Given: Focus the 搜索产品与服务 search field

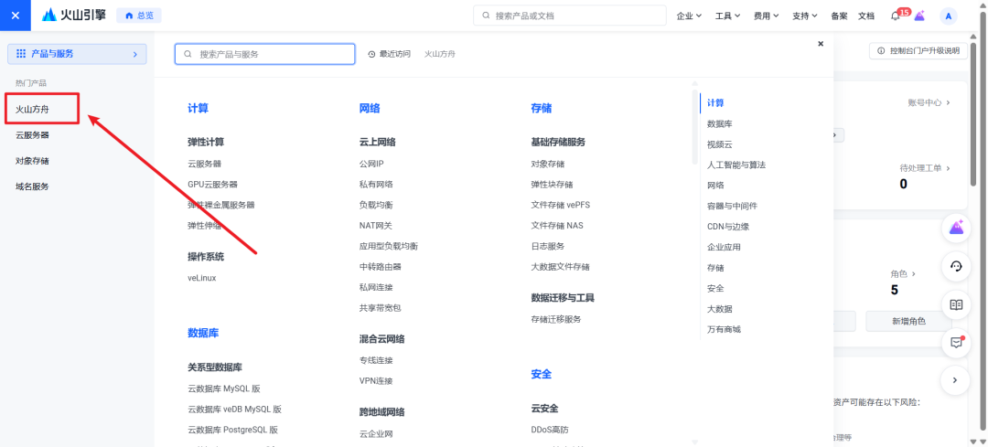Looking at the screenshot, I should (264, 54).
